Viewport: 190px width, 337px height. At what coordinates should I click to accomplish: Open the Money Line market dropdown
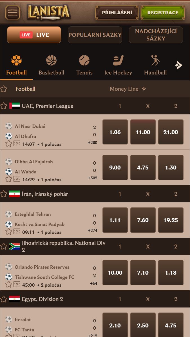coord(128,89)
